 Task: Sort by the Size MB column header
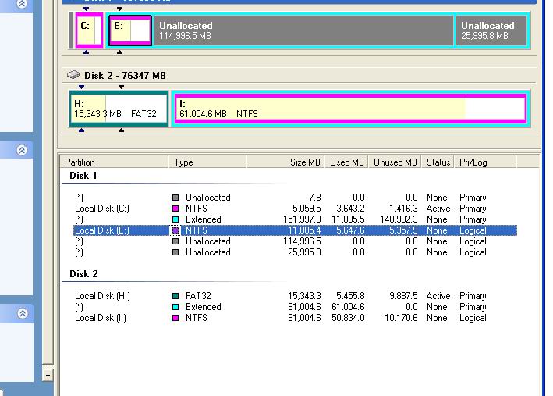(285, 162)
